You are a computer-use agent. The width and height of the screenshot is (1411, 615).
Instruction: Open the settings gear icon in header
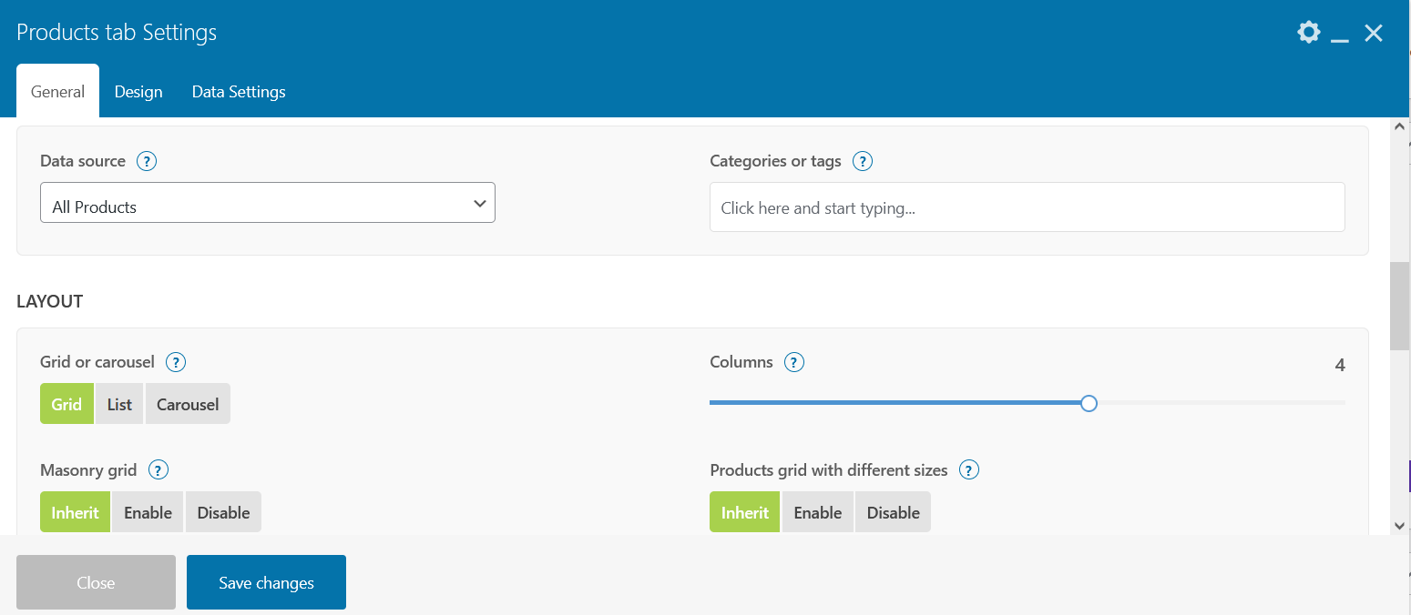1308,34
